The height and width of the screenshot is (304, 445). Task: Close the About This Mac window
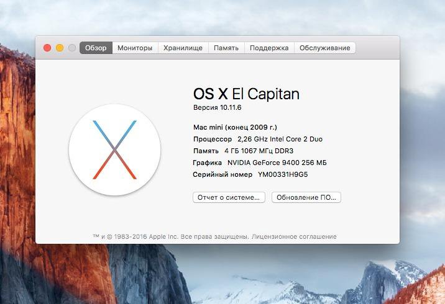47,48
